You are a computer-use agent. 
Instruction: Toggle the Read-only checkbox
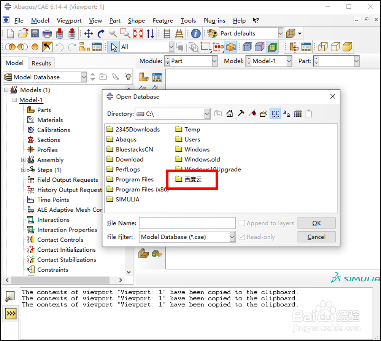(242, 237)
